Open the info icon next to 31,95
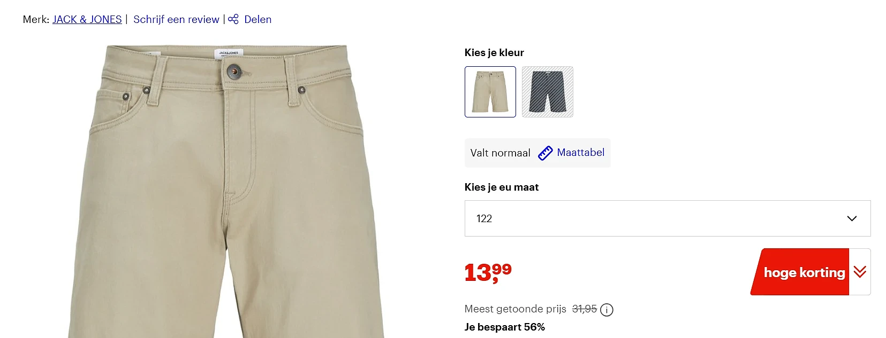Image resolution: width=886 pixels, height=338 pixels. 607,310
